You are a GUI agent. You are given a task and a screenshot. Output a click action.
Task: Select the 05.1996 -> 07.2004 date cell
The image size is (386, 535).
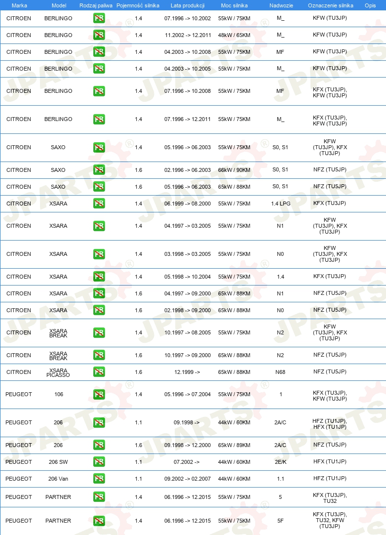tap(188, 394)
